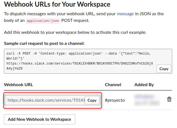The image size is (177, 128).
Task: Copy the sample curl request
Action: [x=164, y=69]
